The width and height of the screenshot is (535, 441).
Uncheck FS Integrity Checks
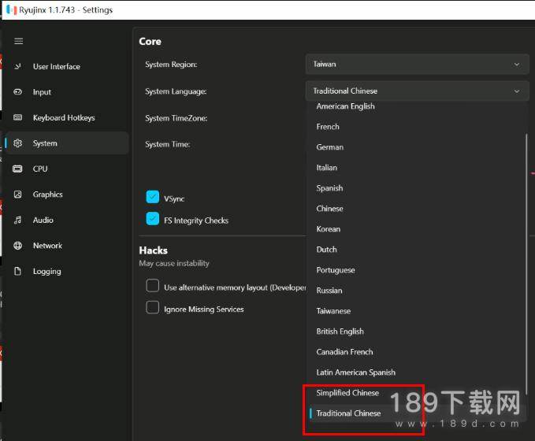tap(153, 219)
